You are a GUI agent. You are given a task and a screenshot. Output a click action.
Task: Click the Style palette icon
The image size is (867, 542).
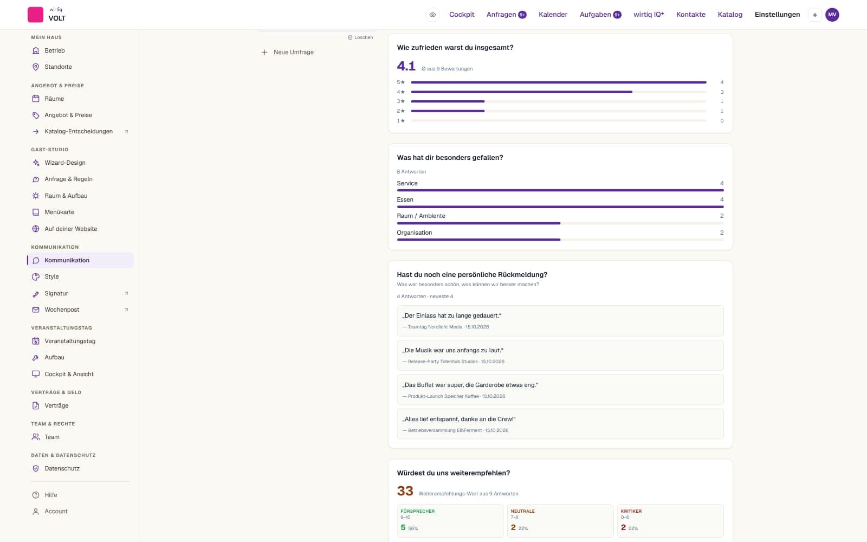[36, 276]
